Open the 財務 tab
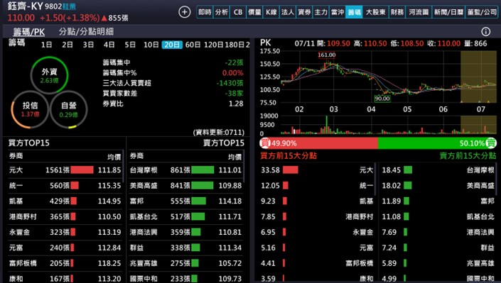This screenshot has width=501, height=283. pyautogui.click(x=397, y=12)
